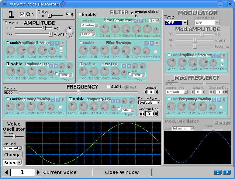Click the Mod.Oscillator Change button
This screenshot has height=179, width=235.
222,122
